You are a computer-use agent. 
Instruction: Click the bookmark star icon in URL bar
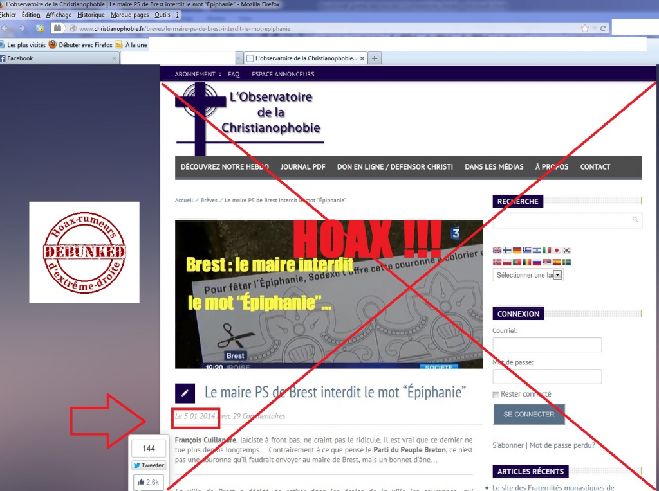tap(585, 28)
